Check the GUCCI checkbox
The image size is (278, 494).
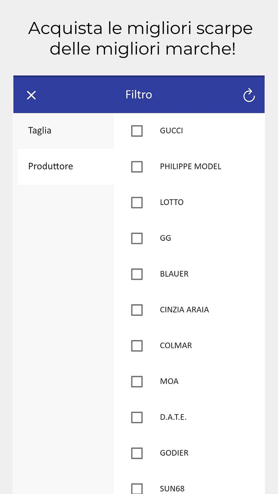click(x=137, y=131)
